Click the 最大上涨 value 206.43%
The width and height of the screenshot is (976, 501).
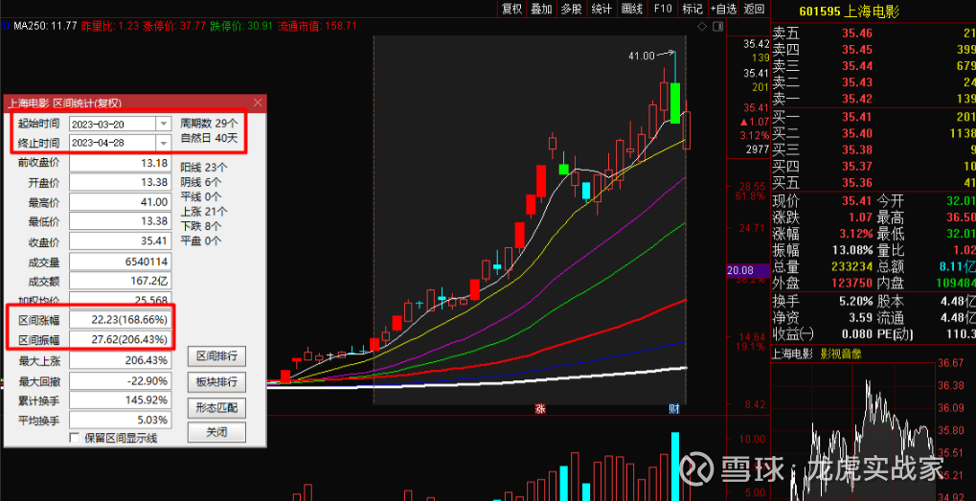point(120,360)
